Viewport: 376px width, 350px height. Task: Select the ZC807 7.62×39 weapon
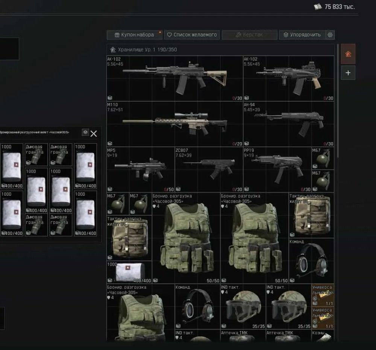click(x=209, y=170)
